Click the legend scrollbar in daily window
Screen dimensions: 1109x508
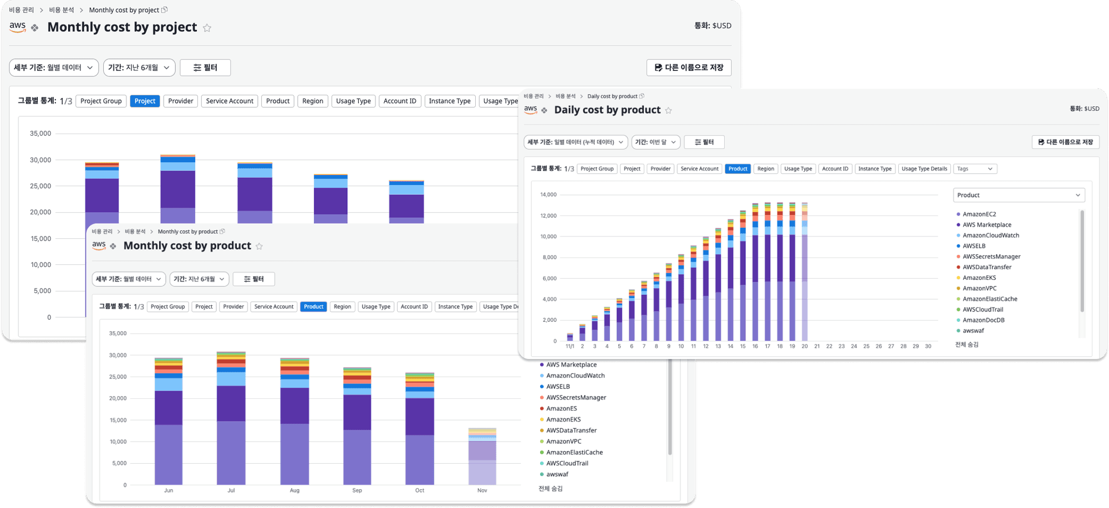[1082, 260]
